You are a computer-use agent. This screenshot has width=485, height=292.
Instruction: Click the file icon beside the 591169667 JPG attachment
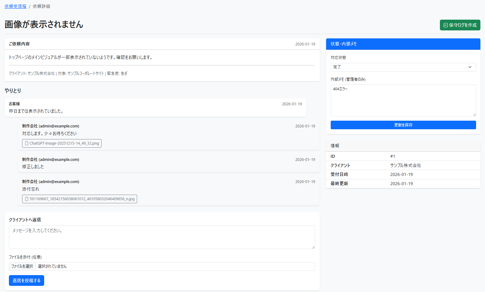pyautogui.click(x=27, y=199)
